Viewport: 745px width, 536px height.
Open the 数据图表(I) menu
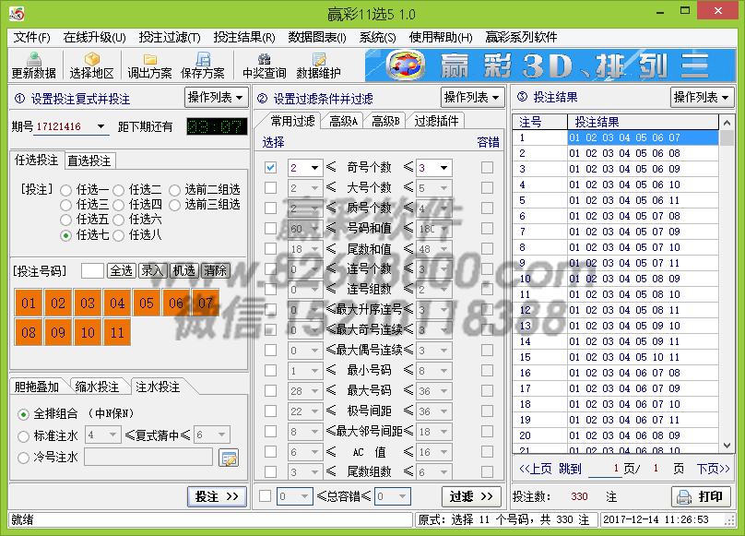click(317, 37)
